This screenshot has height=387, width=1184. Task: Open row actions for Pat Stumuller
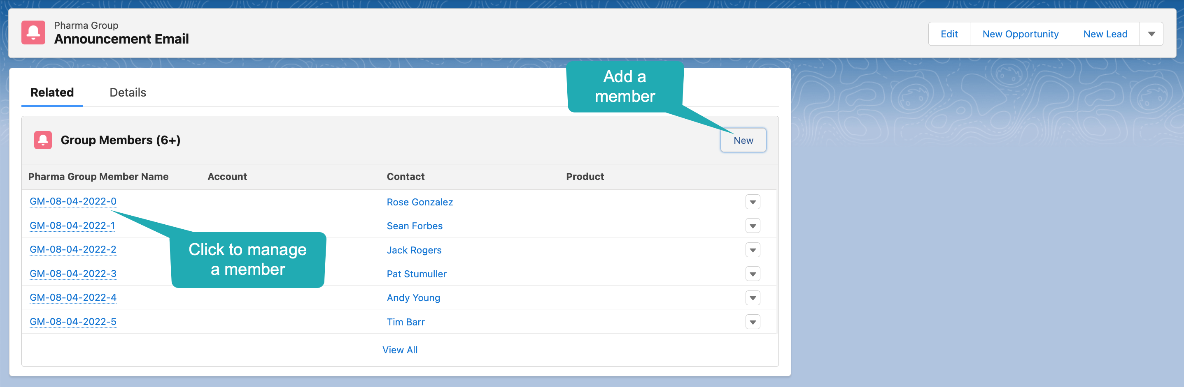pos(753,274)
